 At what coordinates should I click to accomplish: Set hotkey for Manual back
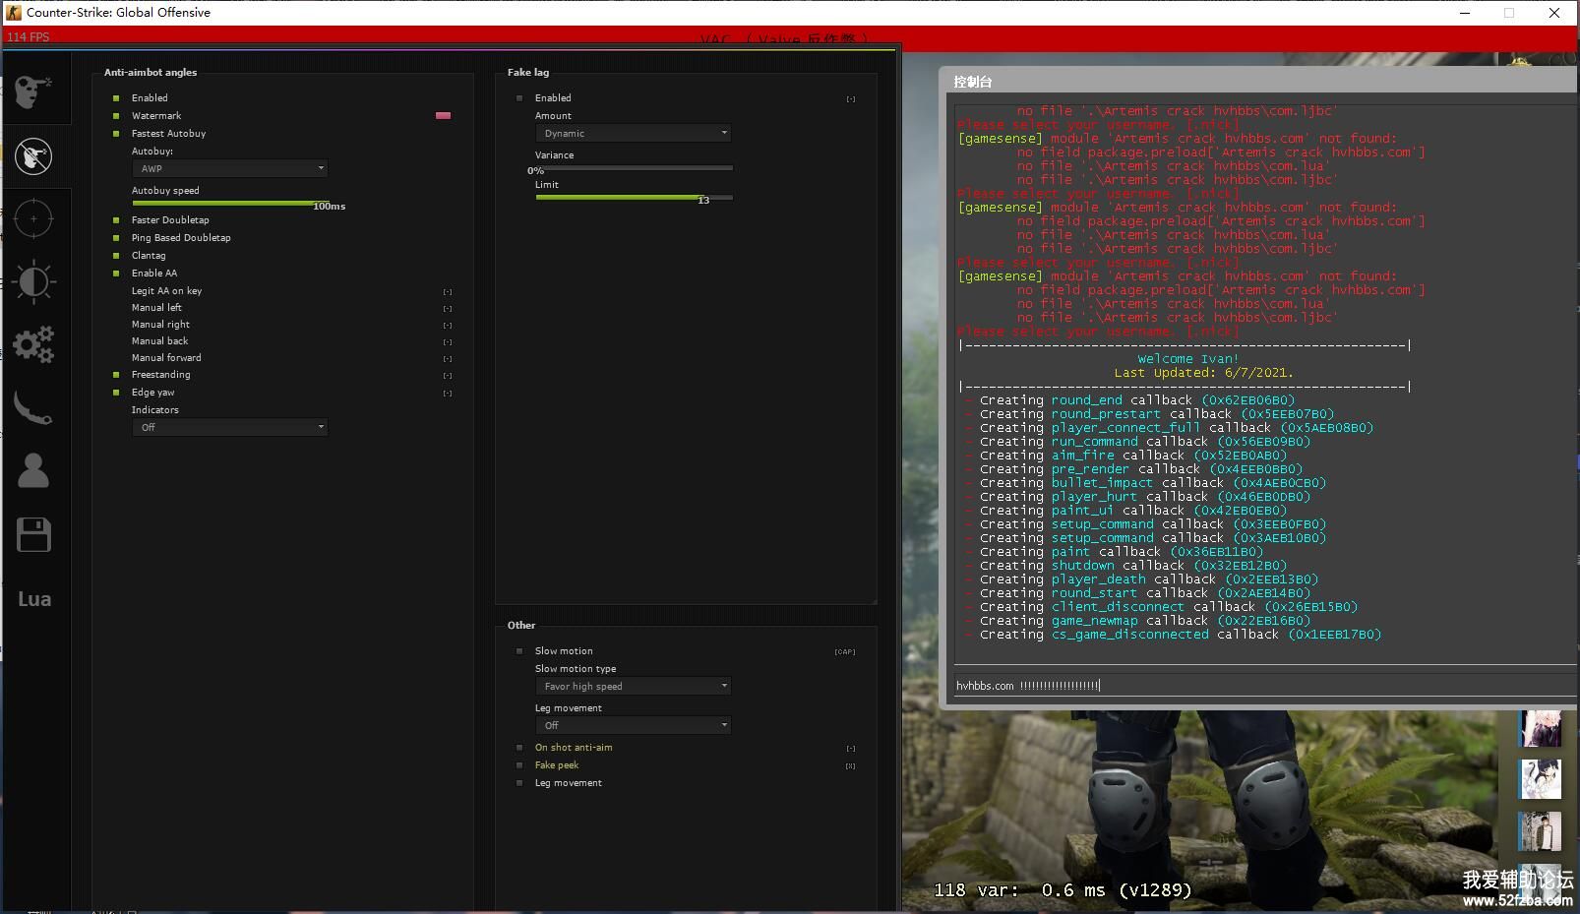coord(448,342)
